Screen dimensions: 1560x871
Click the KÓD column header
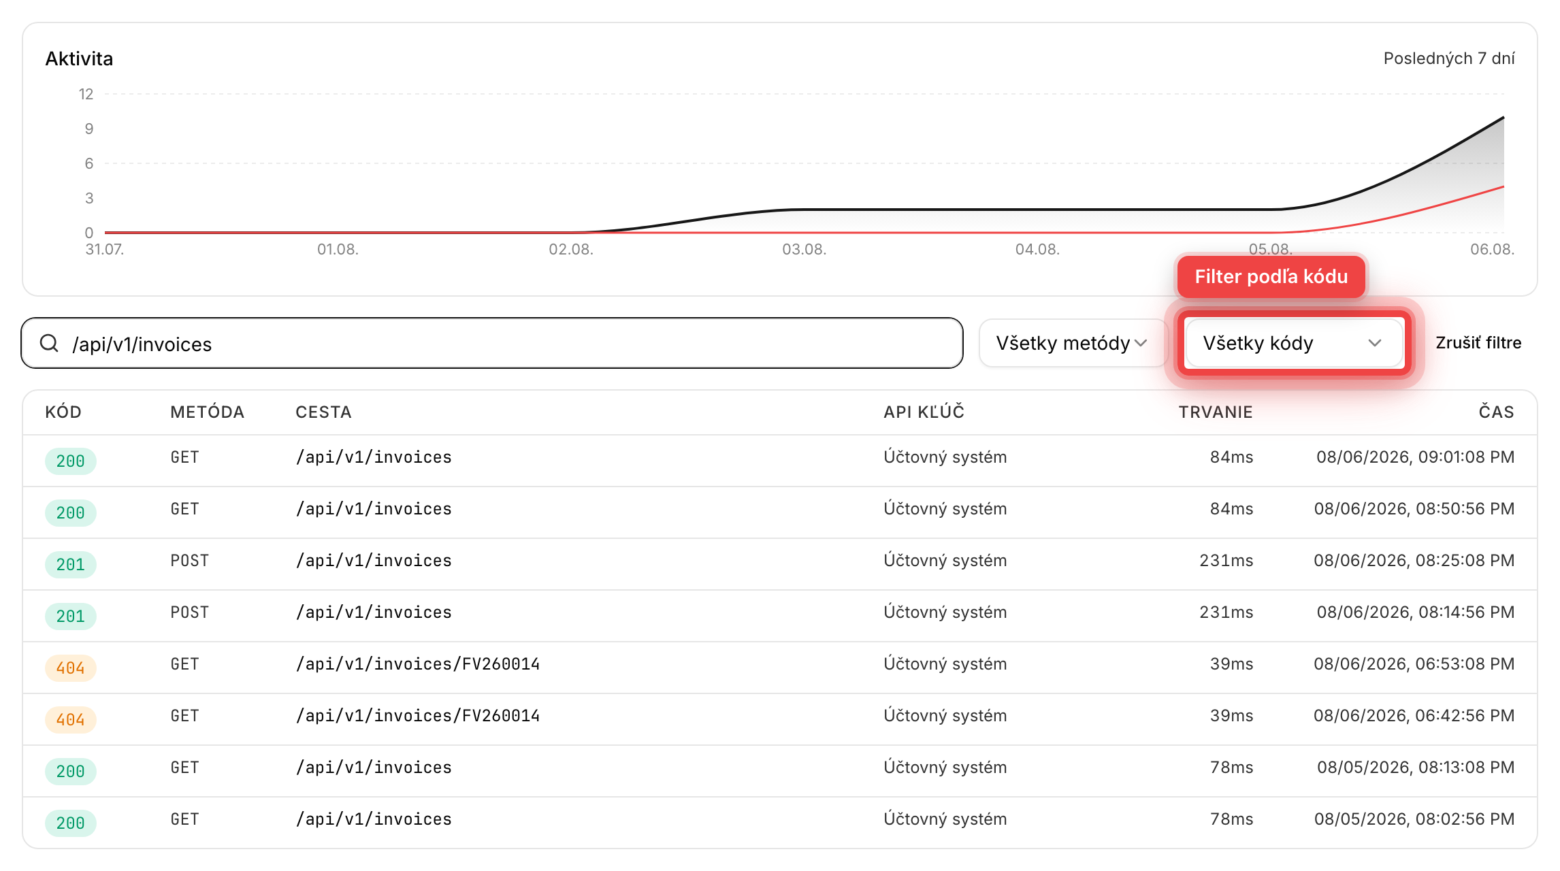click(63, 412)
